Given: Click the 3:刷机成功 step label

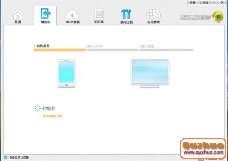Looking at the screenshot, I should [x=146, y=46].
